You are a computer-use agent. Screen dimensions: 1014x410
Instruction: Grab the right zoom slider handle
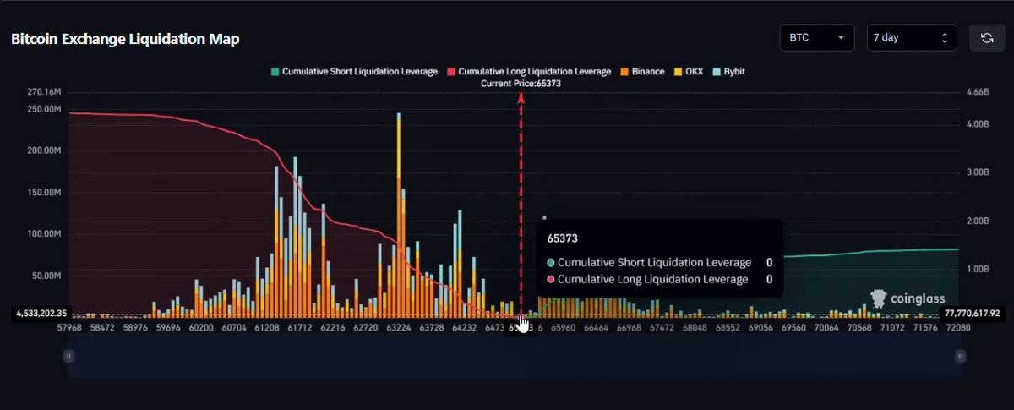959,357
